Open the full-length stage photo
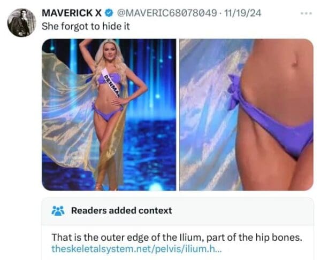The image size is (321, 260). pos(109,115)
